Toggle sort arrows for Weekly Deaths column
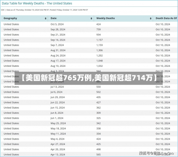This screenshot has height=157, width=178. (x=151, y=18)
